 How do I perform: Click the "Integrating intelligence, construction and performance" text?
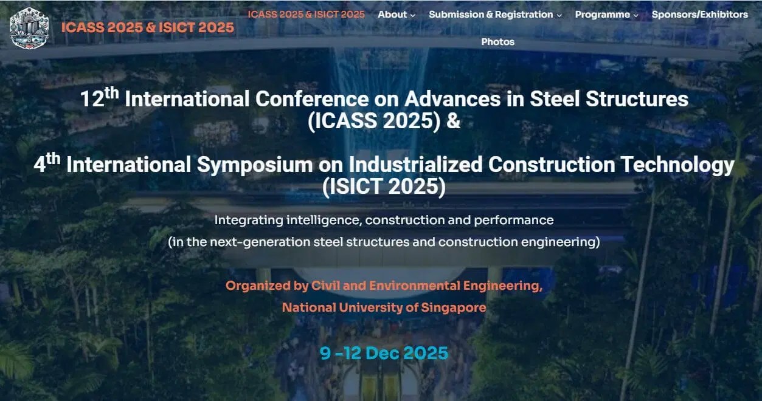click(x=384, y=220)
